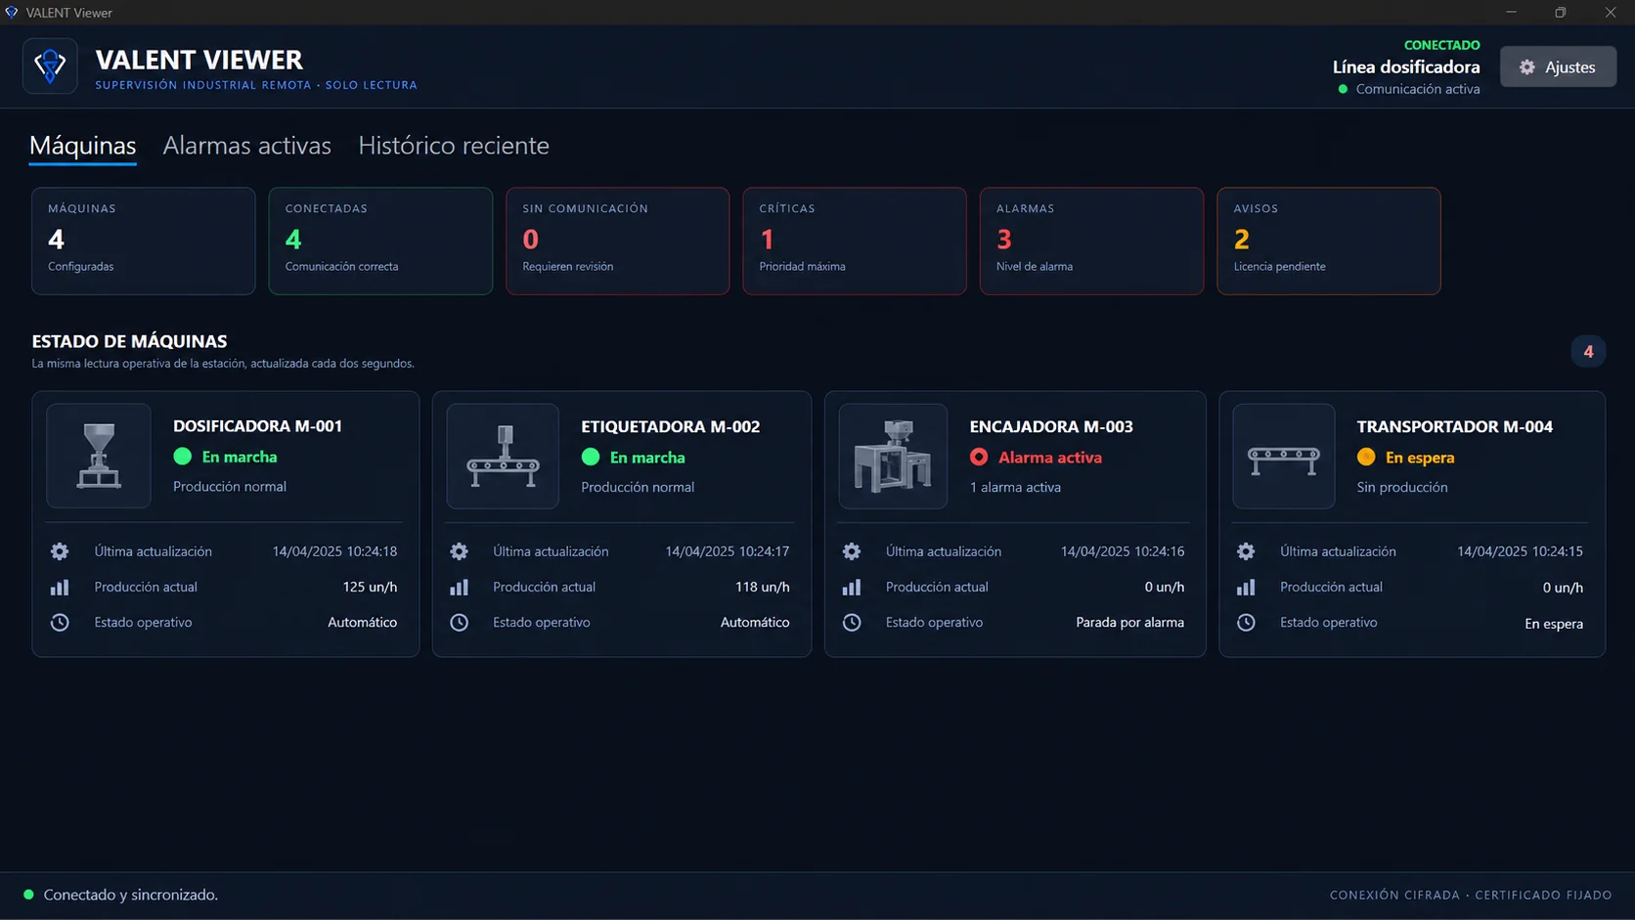Switch to Alarmas activas tab
This screenshot has width=1635, height=920.
(246, 146)
